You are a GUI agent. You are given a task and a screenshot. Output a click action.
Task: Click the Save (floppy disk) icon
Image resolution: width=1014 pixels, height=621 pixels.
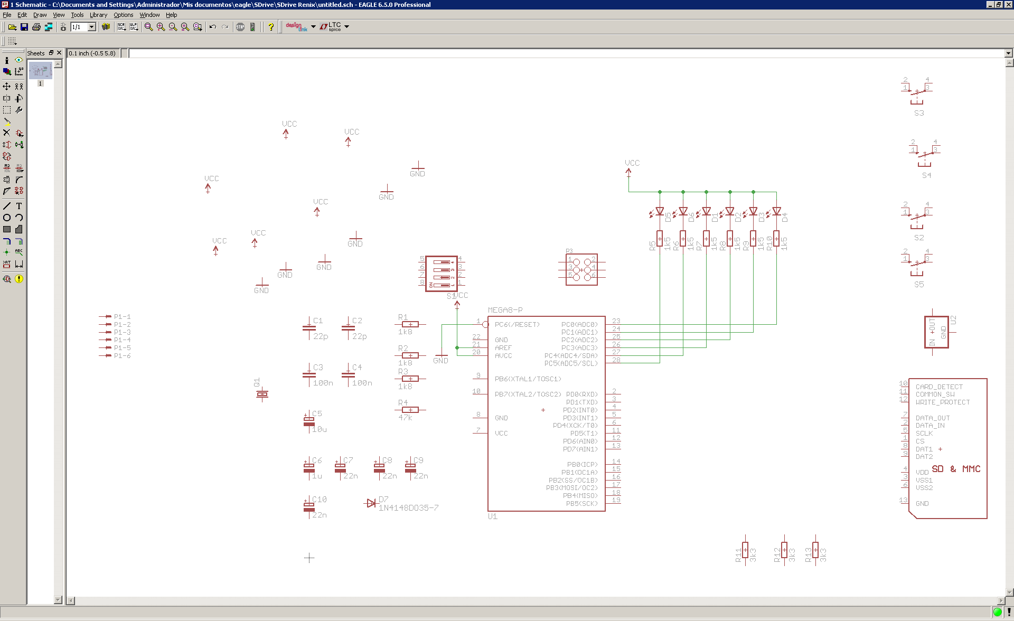24,27
